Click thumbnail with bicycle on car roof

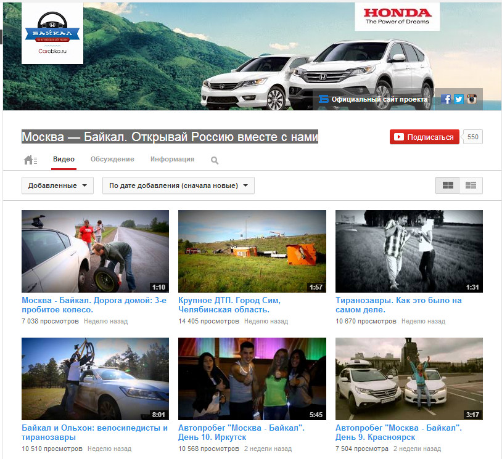pos(95,379)
